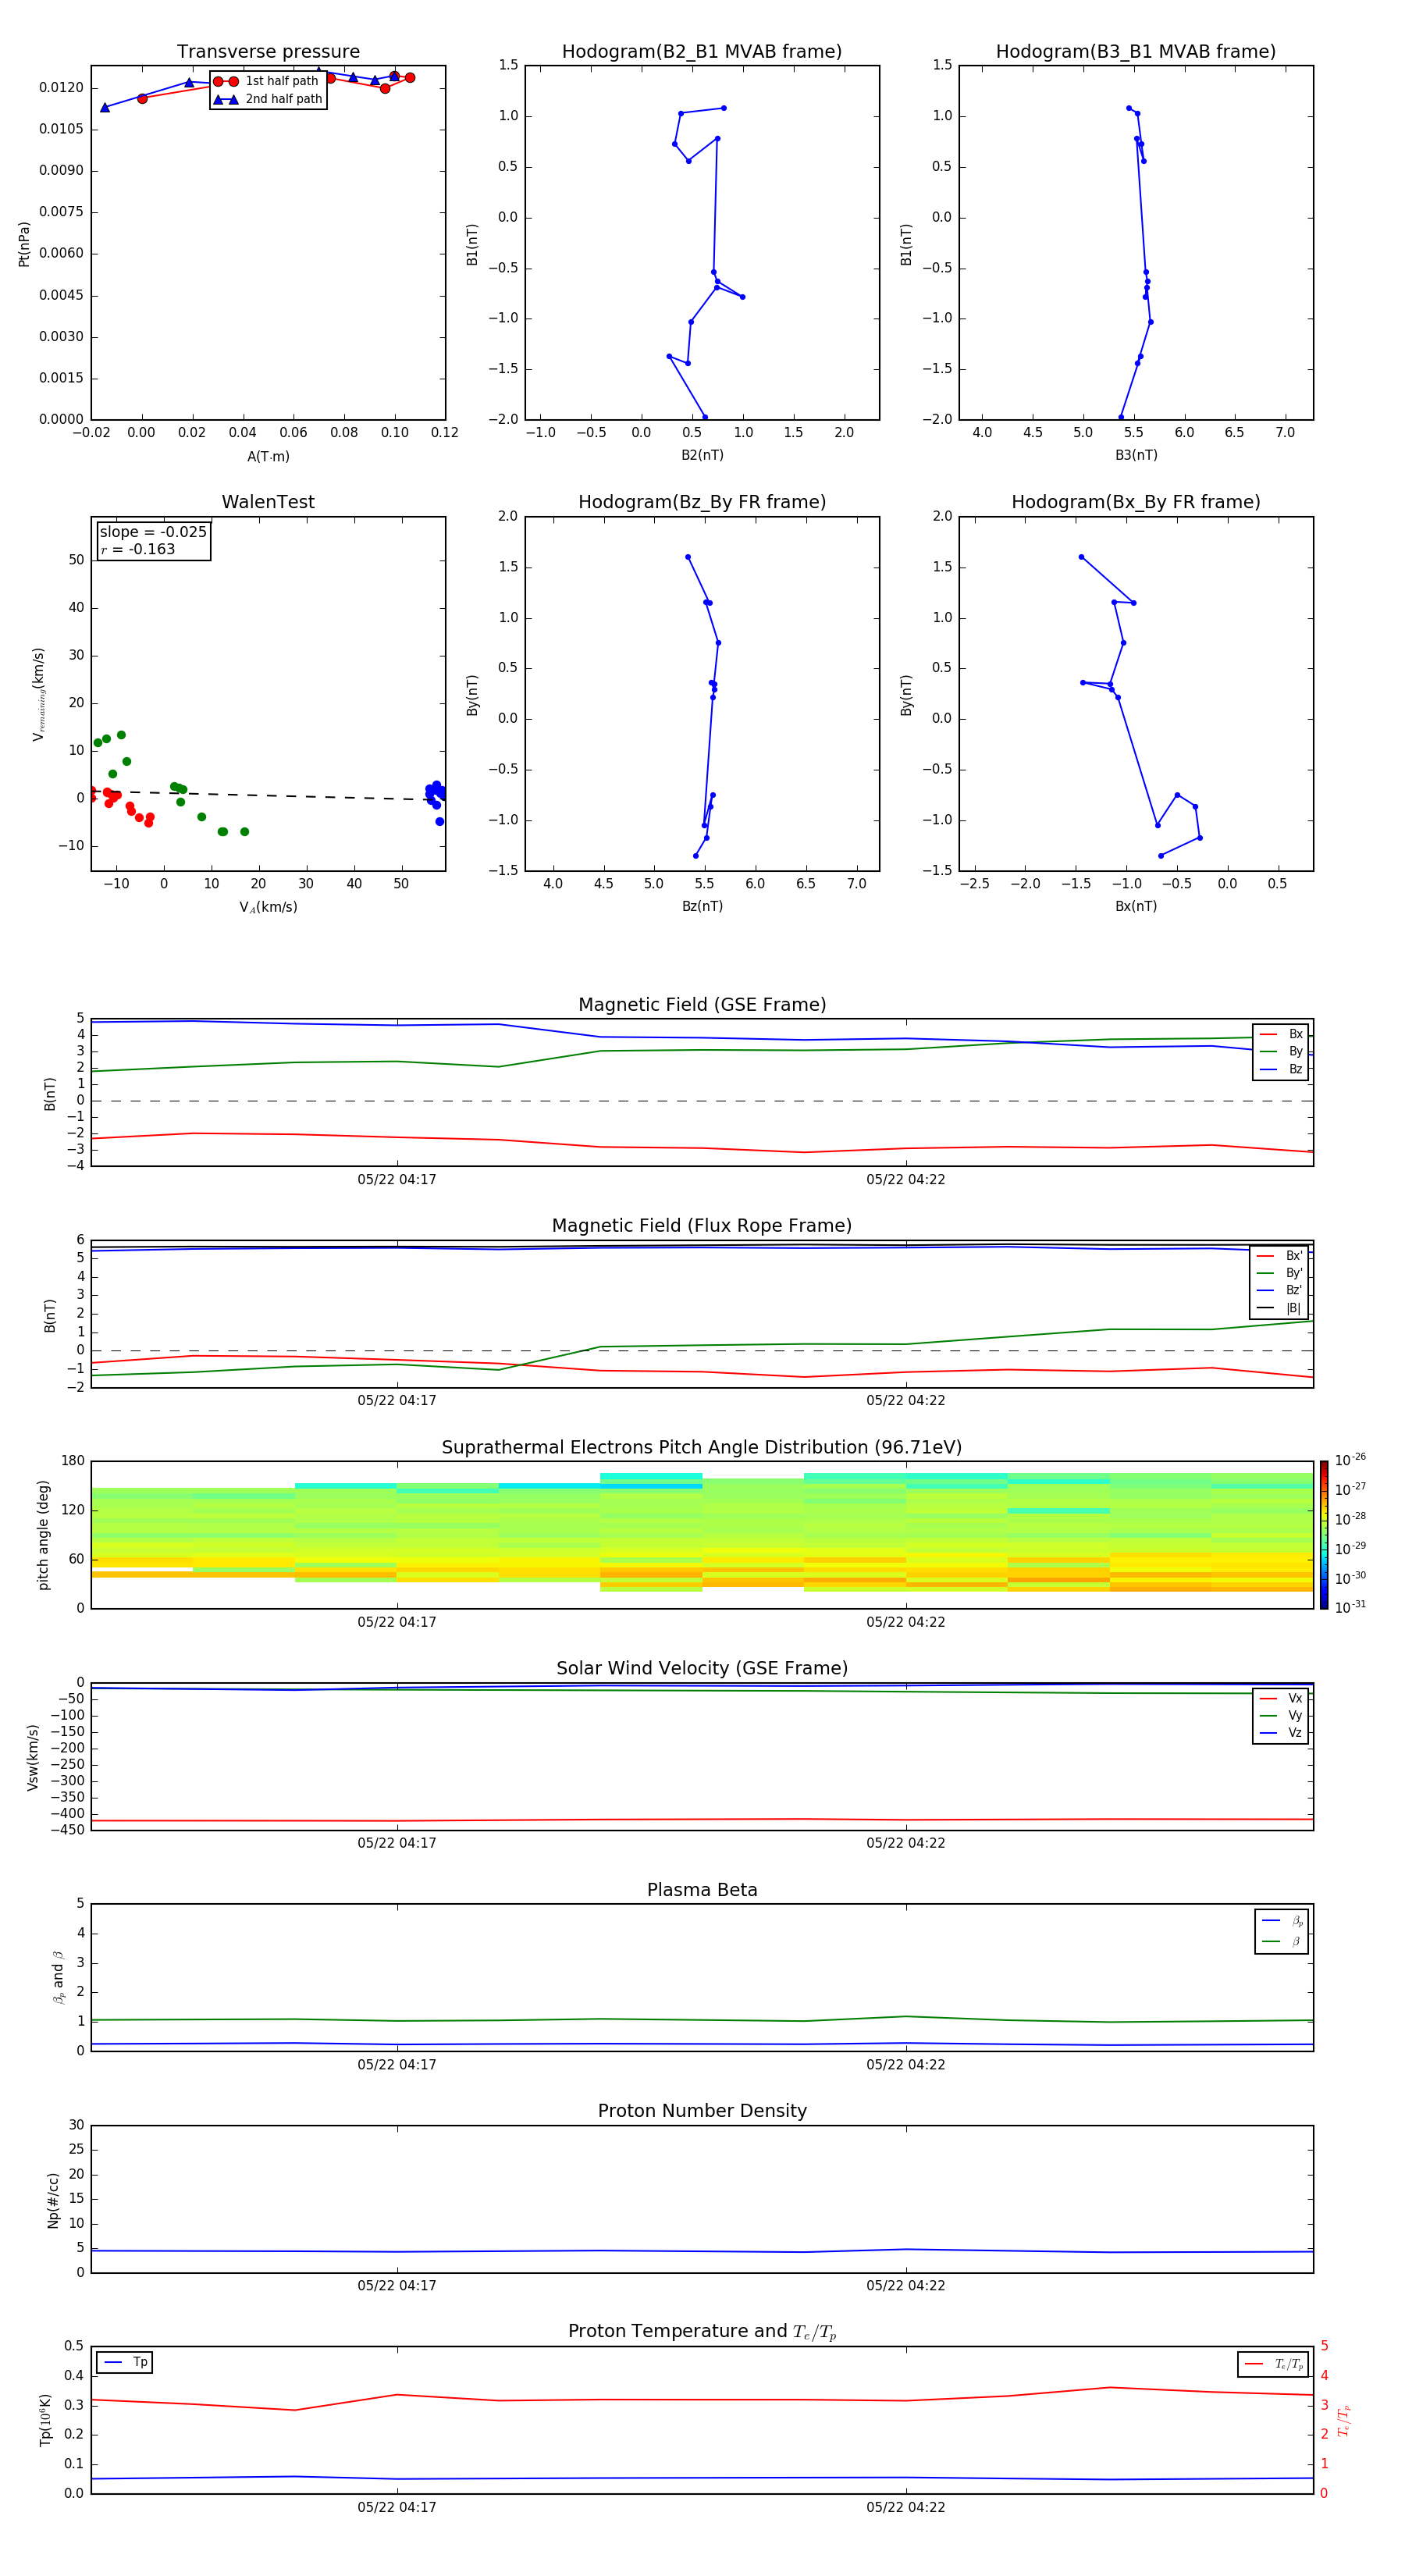Click the 'Np(#/cc)' axis label
This screenshot has width=1405, height=2576.
click(52, 2200)
